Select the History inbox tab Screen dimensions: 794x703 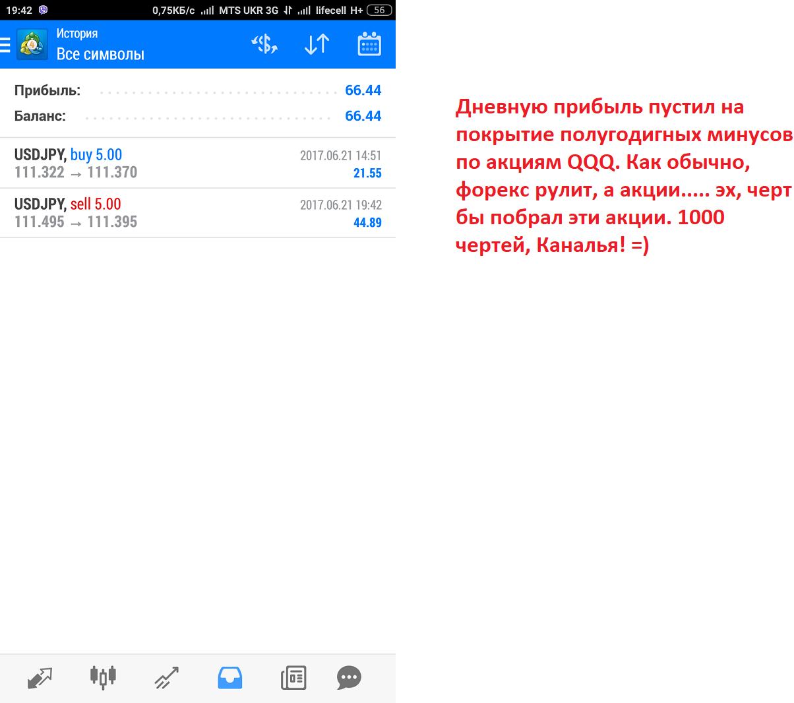pos(230,678)
